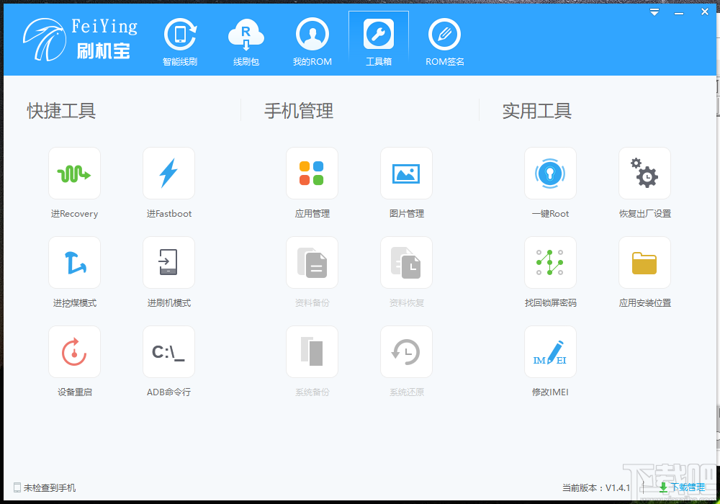Enter 挖煤模式 using its tool icon

coord(74,262)
